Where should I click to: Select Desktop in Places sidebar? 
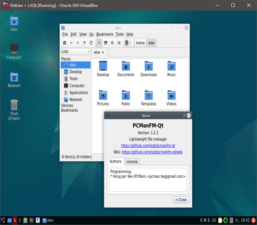[76, 72]
